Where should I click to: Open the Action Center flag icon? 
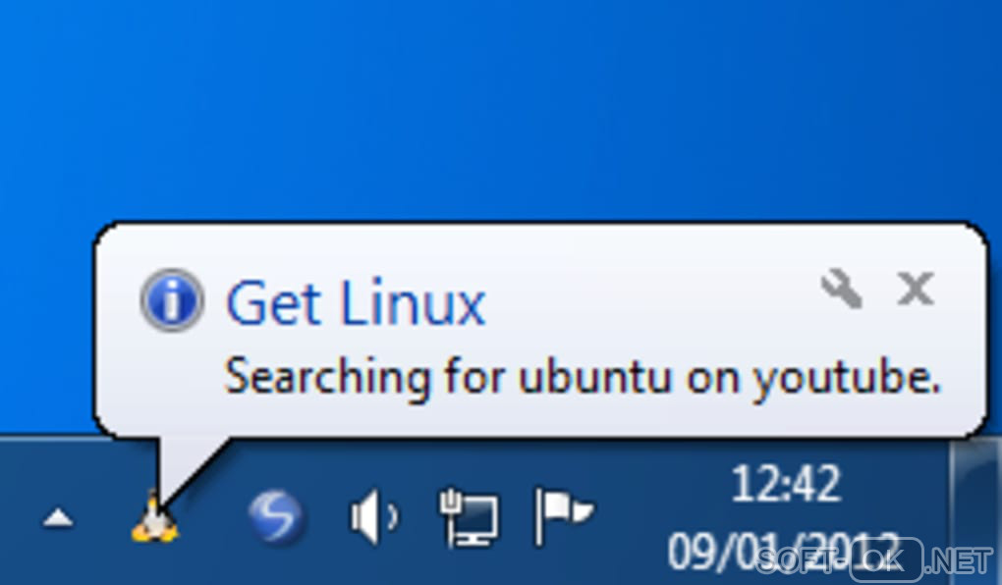[x=564, y=516]
